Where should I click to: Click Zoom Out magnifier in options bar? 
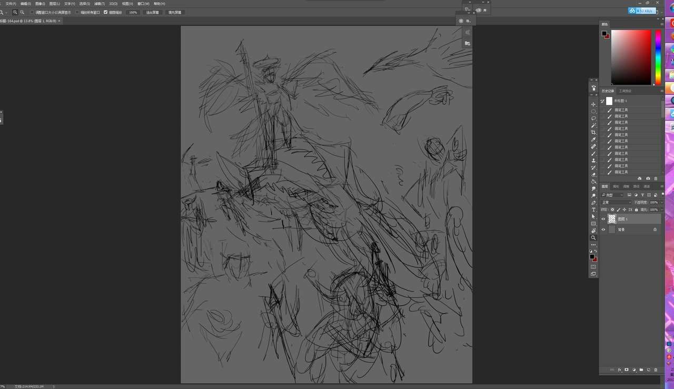coord(22,12)
